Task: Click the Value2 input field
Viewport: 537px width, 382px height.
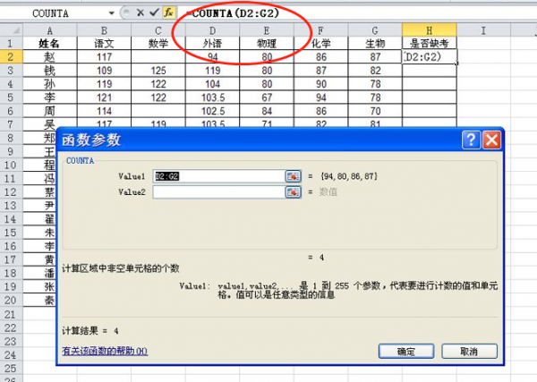Action: click(x=218, y=192)
